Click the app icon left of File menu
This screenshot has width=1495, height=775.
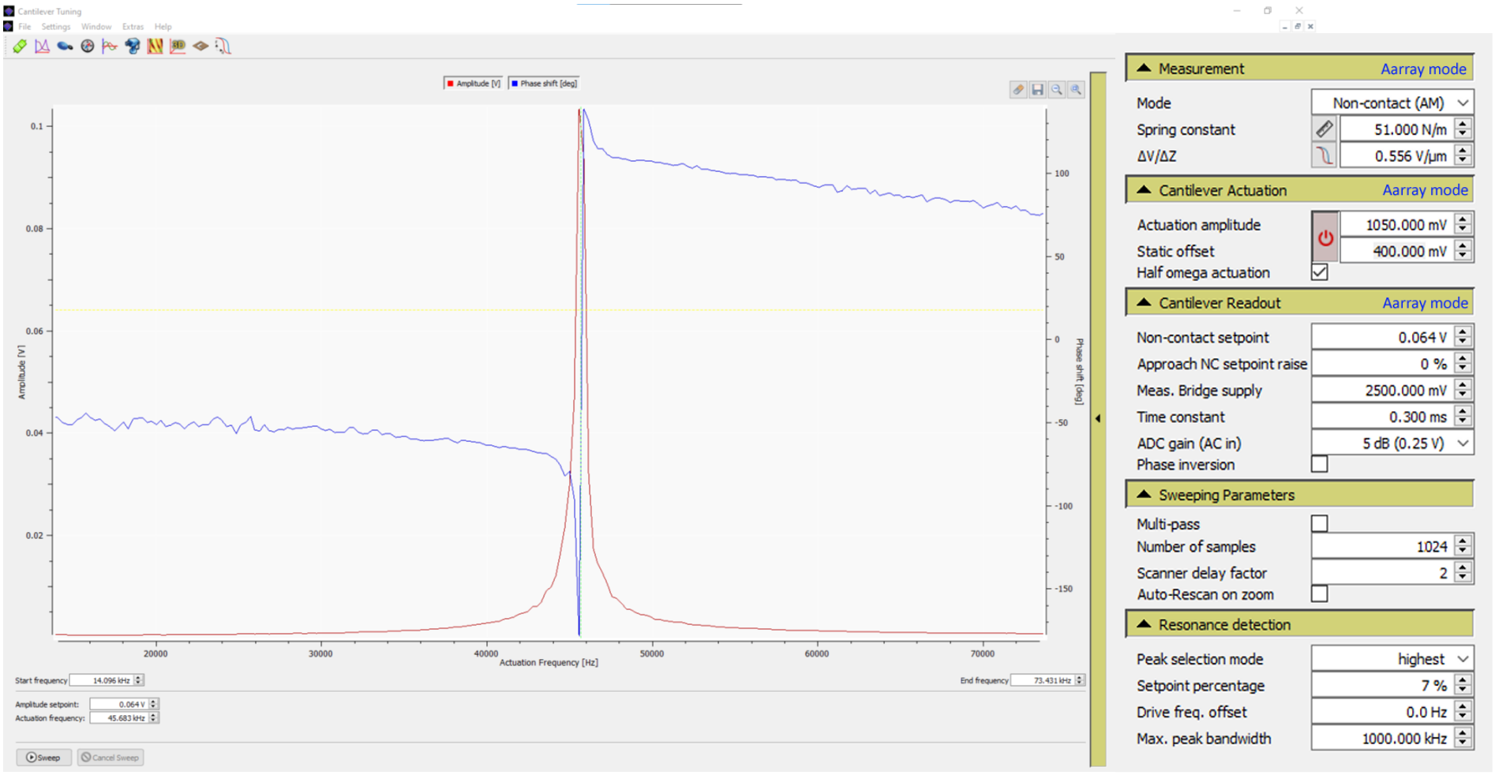click(9, 26)
